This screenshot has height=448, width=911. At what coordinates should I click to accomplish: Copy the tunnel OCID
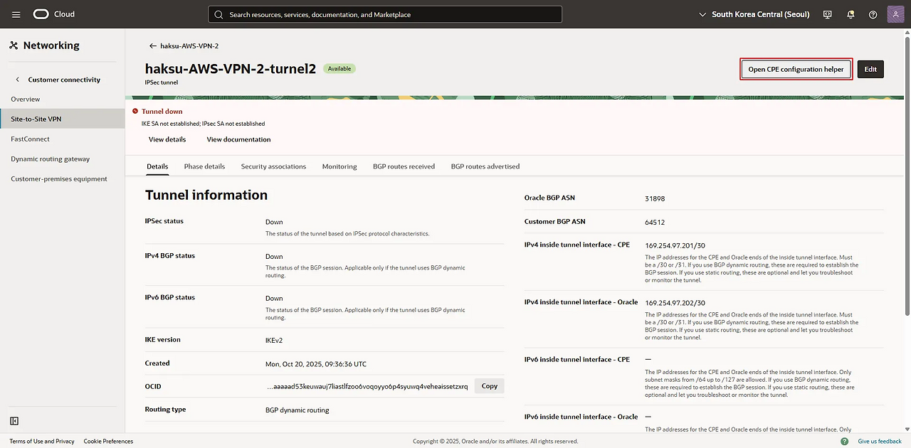489,386
